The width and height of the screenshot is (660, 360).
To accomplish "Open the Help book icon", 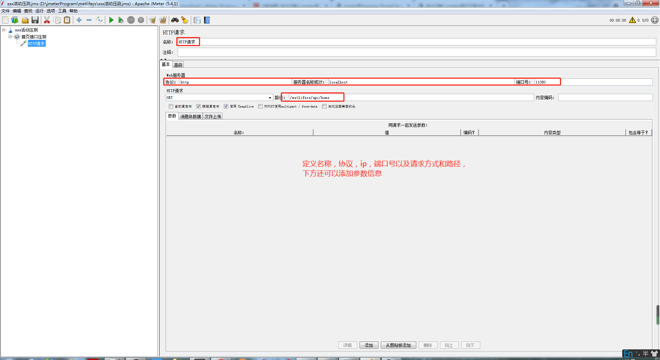I will point(207,20).
